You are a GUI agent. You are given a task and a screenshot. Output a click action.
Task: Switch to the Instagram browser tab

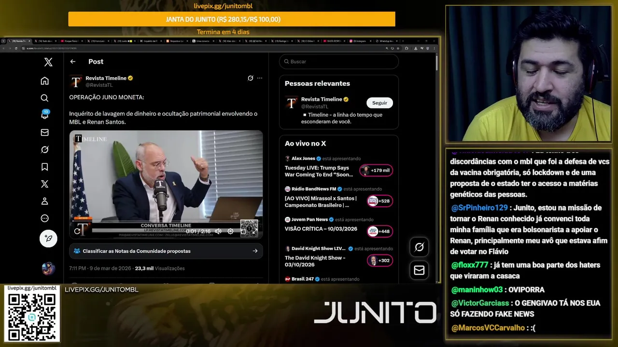coord(359,41)
